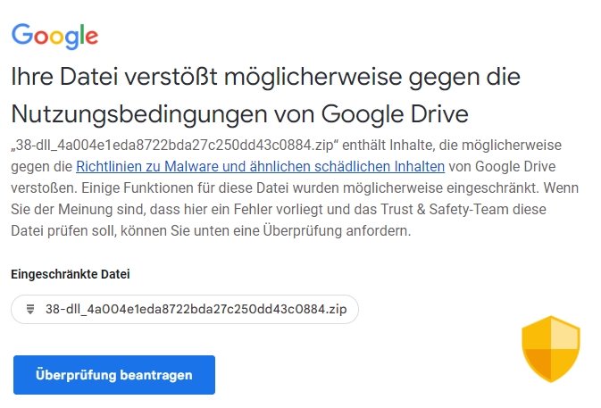Click the heading line starting "Ihre Datei verstößt"
The height and width of the screenshot is (408, 601).
(265, 76)
